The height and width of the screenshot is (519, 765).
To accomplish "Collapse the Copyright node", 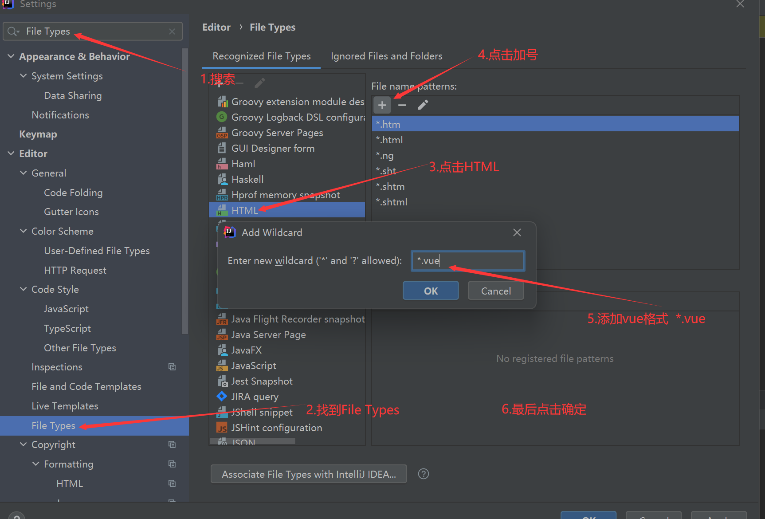I will [x=24, y=444].
